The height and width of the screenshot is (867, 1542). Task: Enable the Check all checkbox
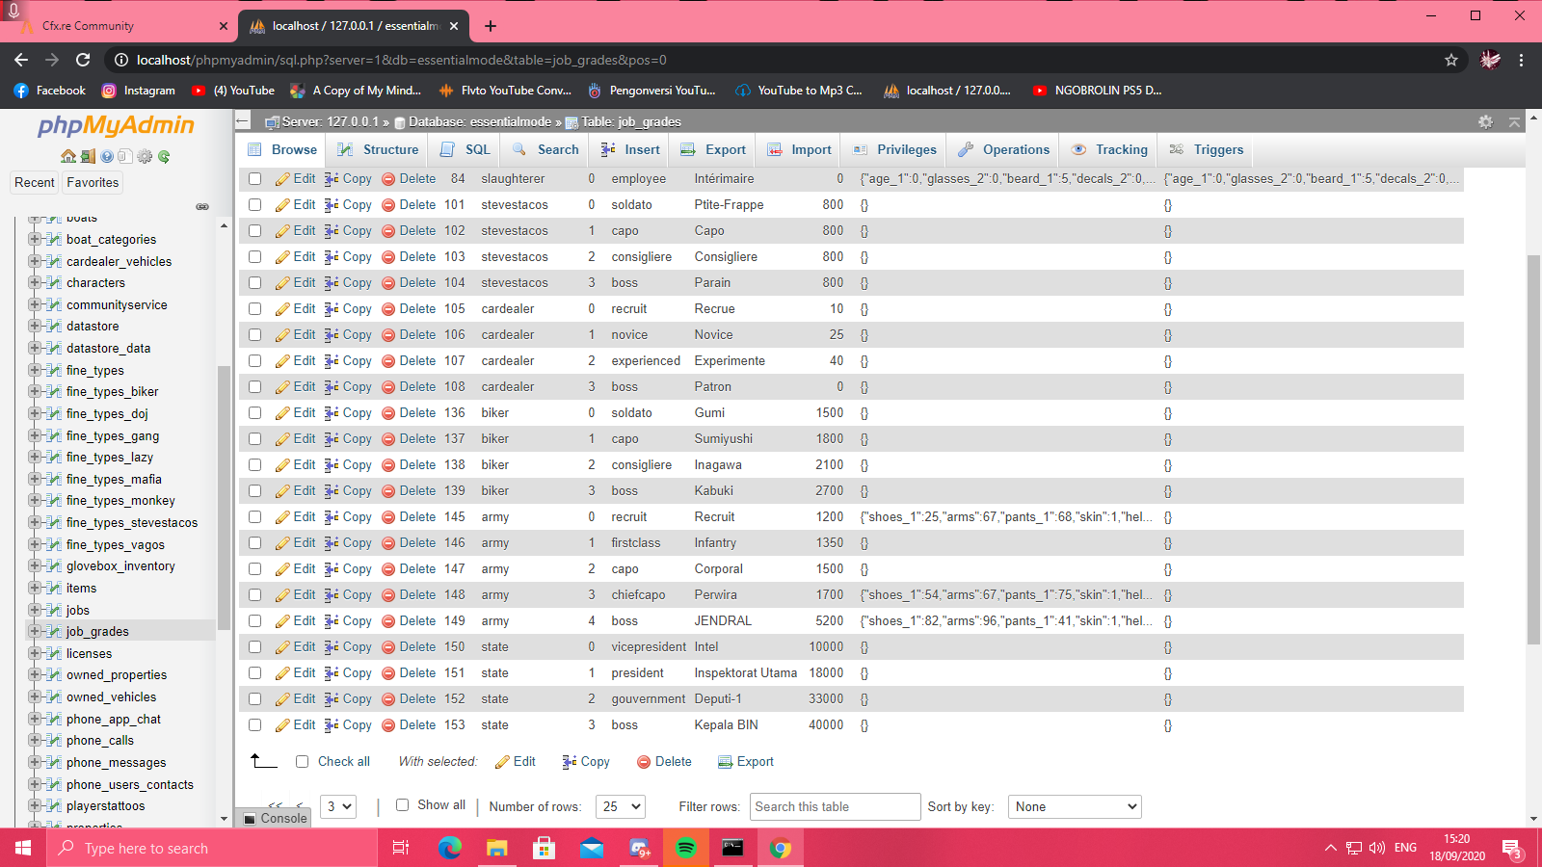click(302, 762)
